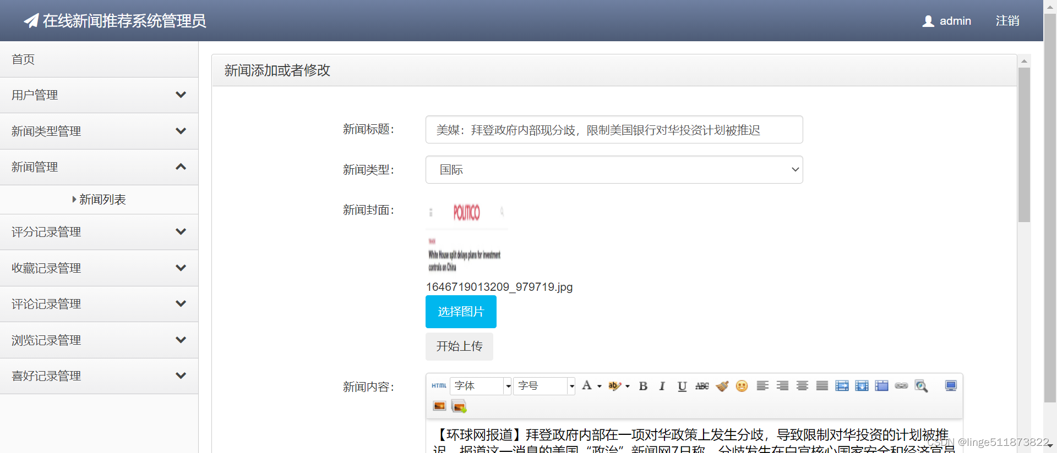Click the clear formatting brush icon
Viewport: 1057px width, 453px height.
click(722, 386)
